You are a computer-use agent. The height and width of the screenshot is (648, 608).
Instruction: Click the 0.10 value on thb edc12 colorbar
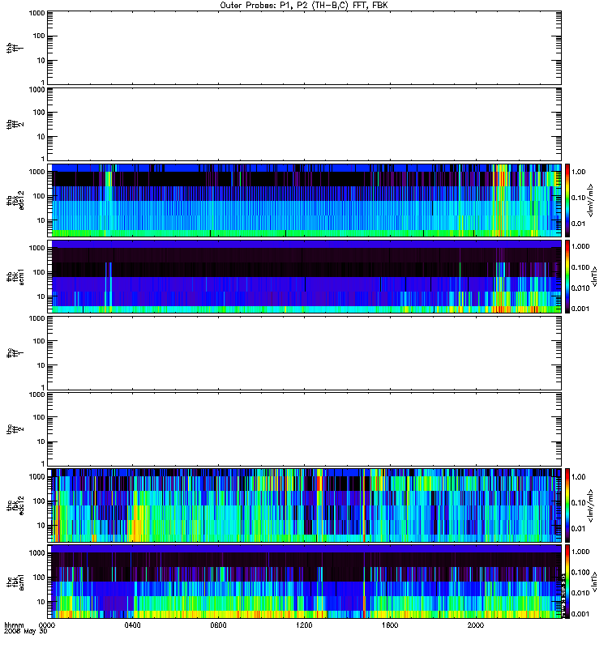(x=578, y=198)
